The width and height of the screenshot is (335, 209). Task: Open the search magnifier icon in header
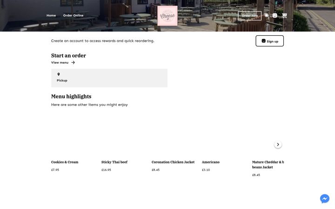(267, 15)
